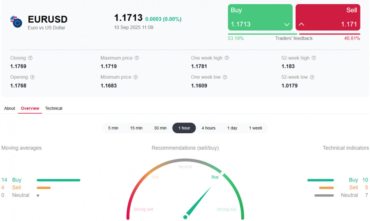Click the green Traders' feedback buy bar
The image size is (370, 221).
click(262, 34)
